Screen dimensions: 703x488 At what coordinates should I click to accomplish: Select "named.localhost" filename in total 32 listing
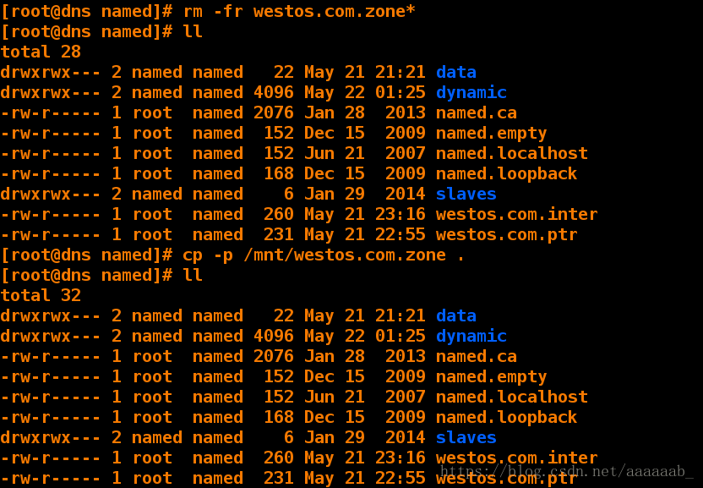tap(511, 397)
